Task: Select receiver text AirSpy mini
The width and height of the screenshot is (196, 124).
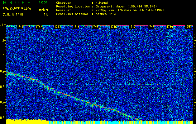Action: 106,10
